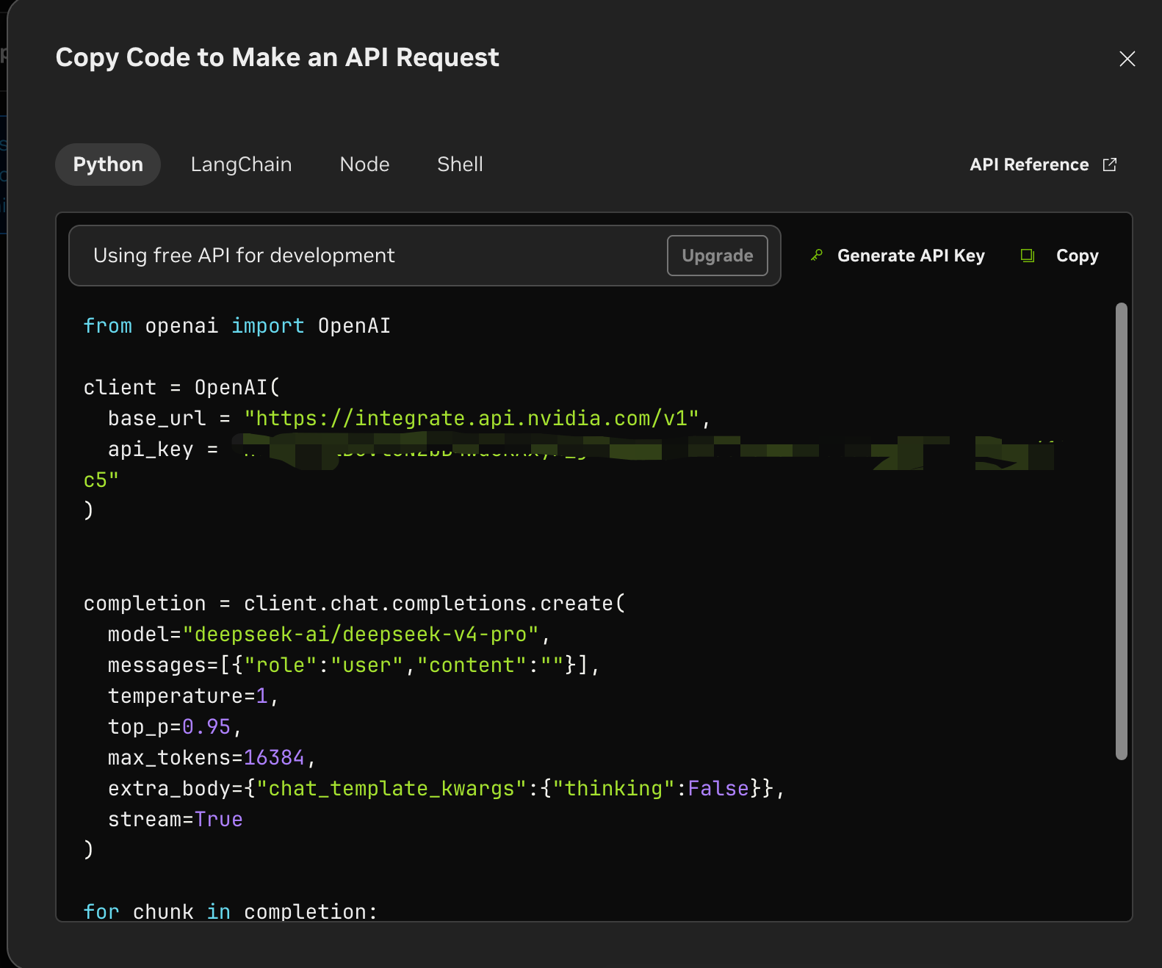Open the API Reference link
This screenshot has width=1162, height=968.
pyautogui.click(x=1028, y=165)
